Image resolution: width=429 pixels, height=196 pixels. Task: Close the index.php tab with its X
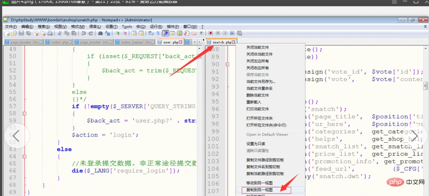coord(70,42)
